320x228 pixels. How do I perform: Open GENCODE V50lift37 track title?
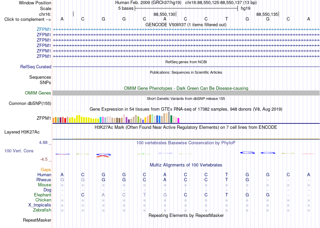pos(186,25)
